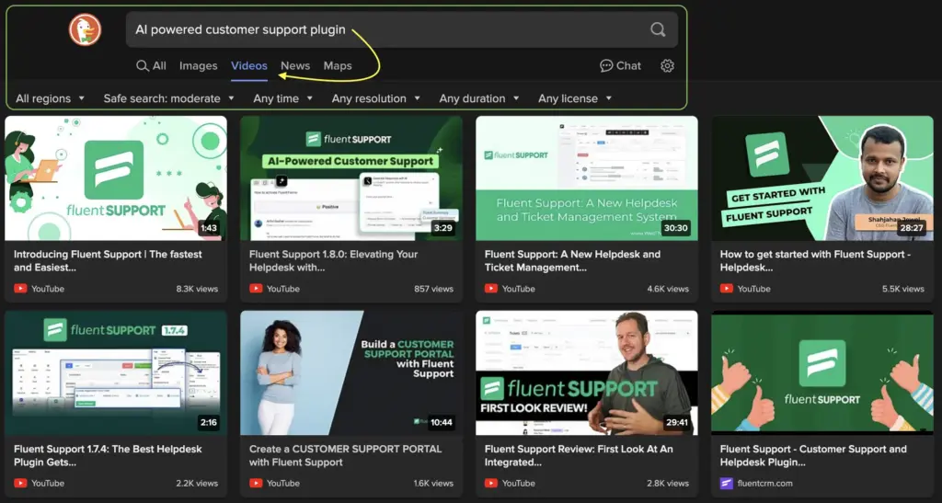This screenshot has height=503, width=942.
Task: Open the Any resolution filter dropdown
Action: (x=376, y=98)
